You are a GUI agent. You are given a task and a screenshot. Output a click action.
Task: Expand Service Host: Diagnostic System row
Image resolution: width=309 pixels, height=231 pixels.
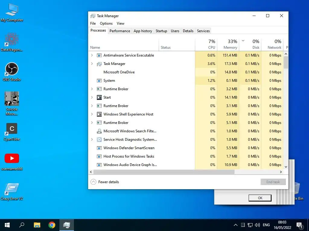pos(92,140)
